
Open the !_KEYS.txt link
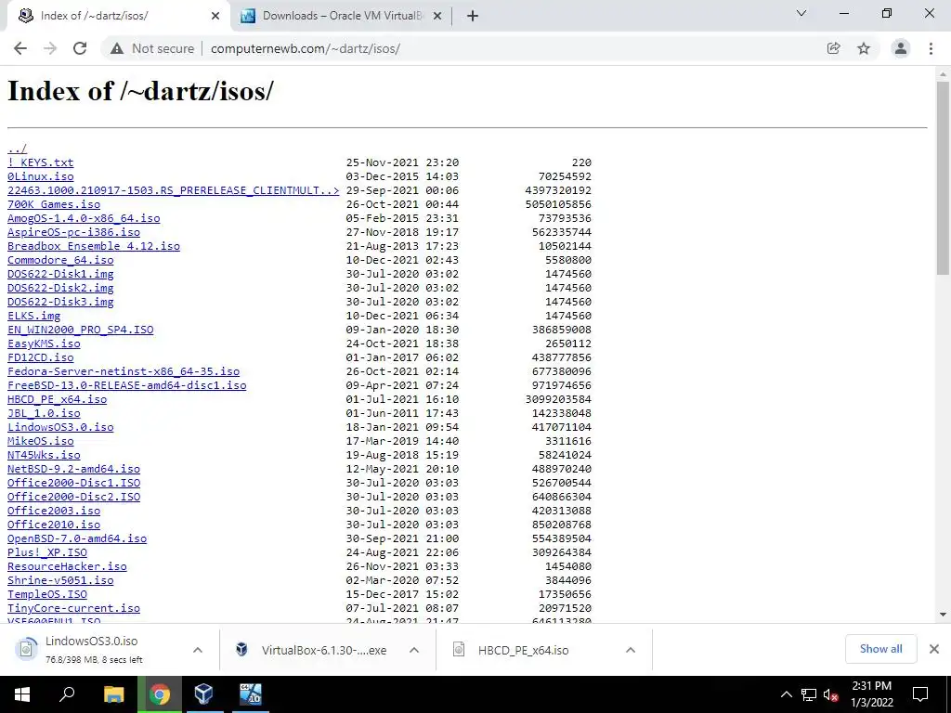(41, 162)
